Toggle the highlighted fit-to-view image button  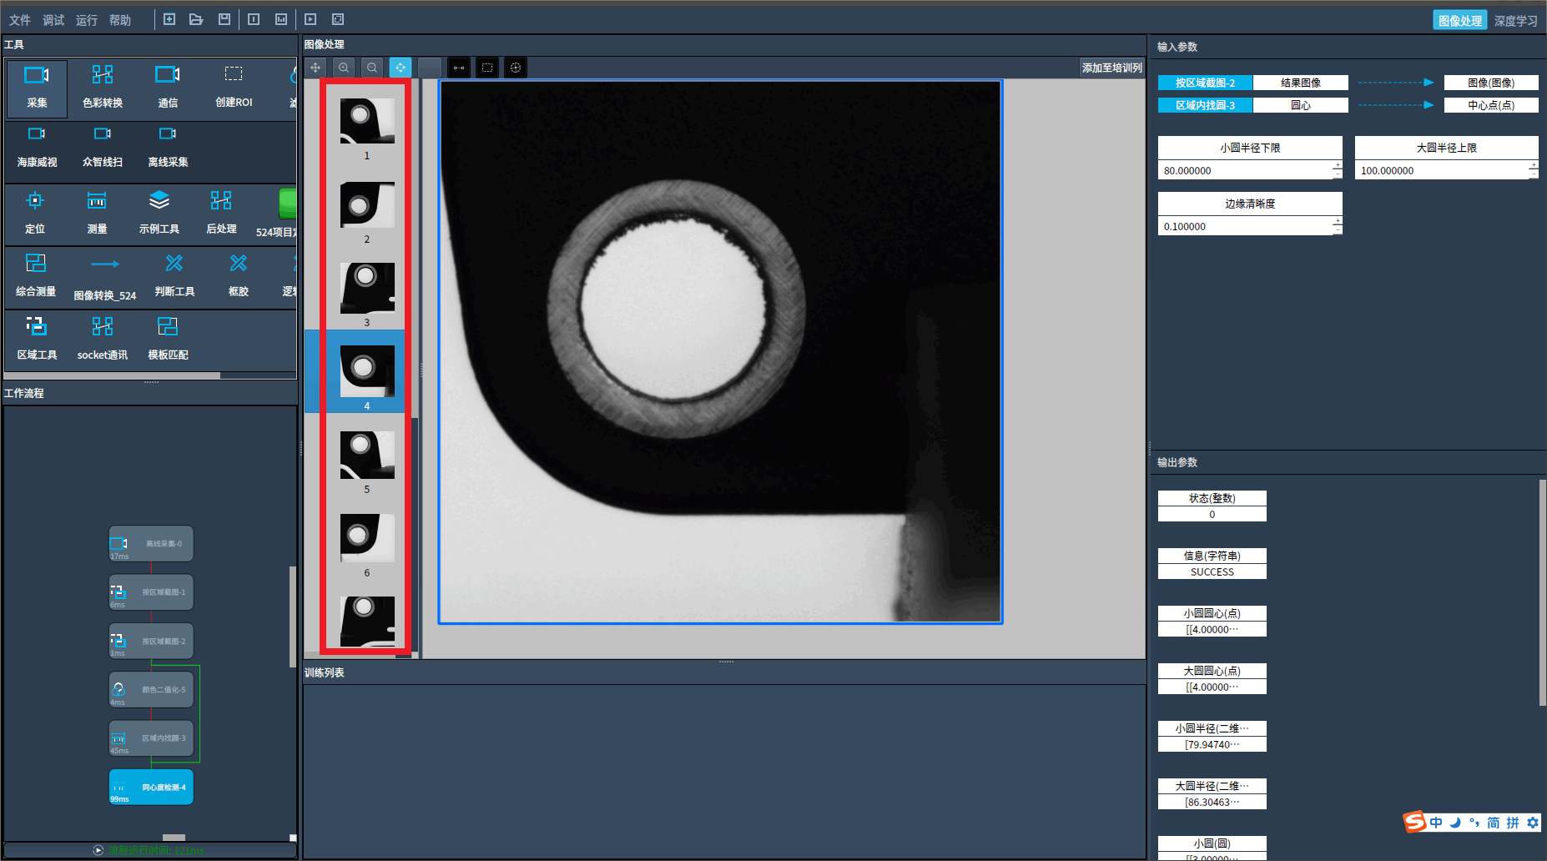point(401,68)
